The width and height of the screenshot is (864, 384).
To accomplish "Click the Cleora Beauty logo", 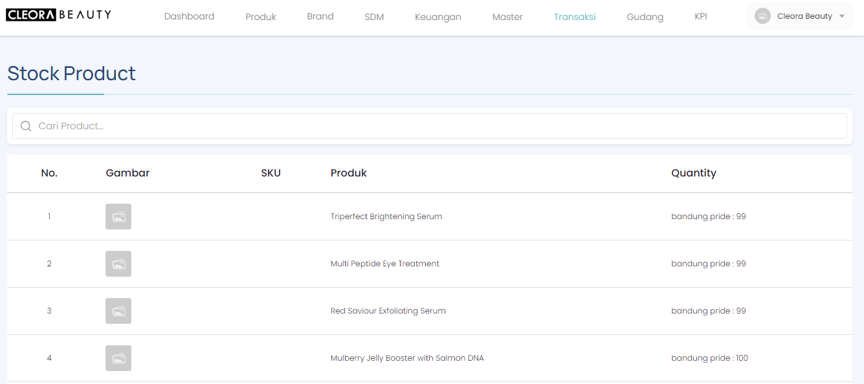I will (x=58, y=15).
